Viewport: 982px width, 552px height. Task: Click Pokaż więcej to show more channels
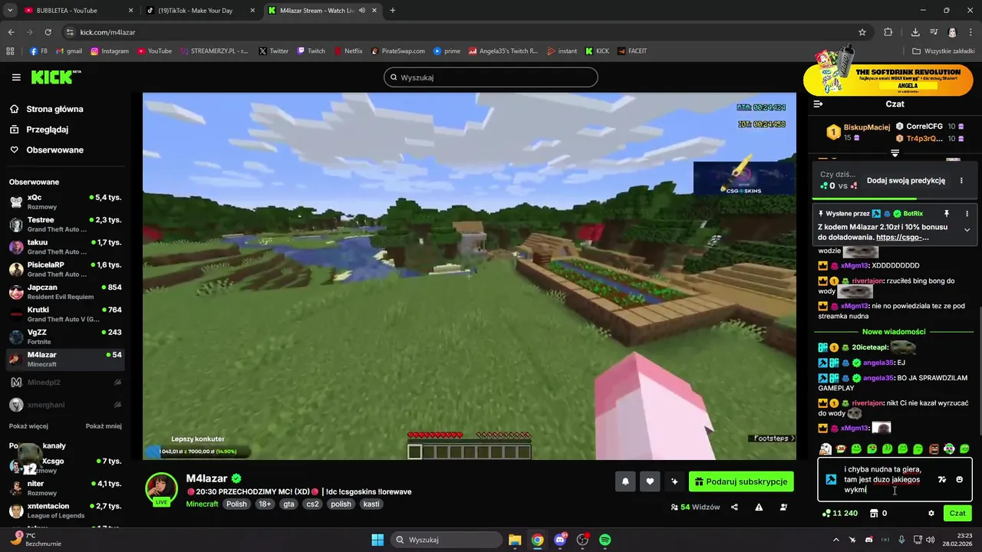[x=28, y=426]
